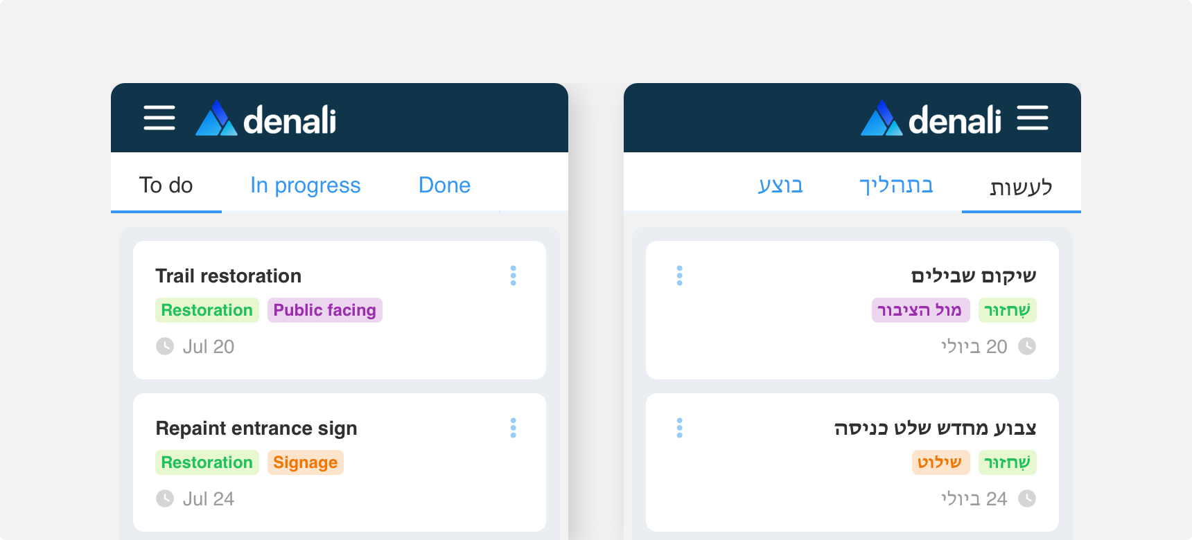Image resolution: width=1192 pixels, height=540 pixels.
Task: Click the clock icon next to Jul 24
Action: (x=165, y=498)
